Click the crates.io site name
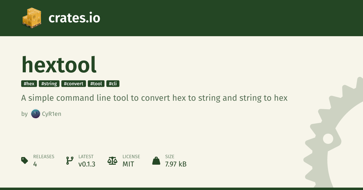The height and width of the screenshot is (190, 363). [74, 18]
